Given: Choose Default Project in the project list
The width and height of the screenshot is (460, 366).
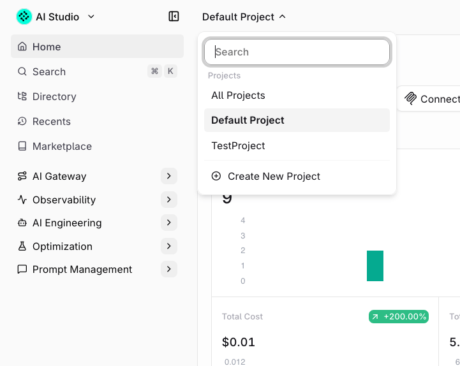Looking at the screenshot, I should [x=297, y=121].
